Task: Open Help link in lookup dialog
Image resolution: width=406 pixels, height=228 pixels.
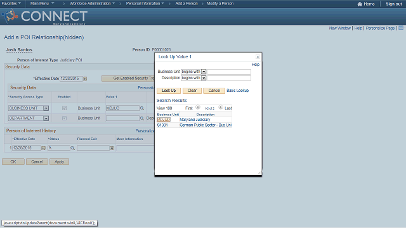Action: click(x=255, y=65)
